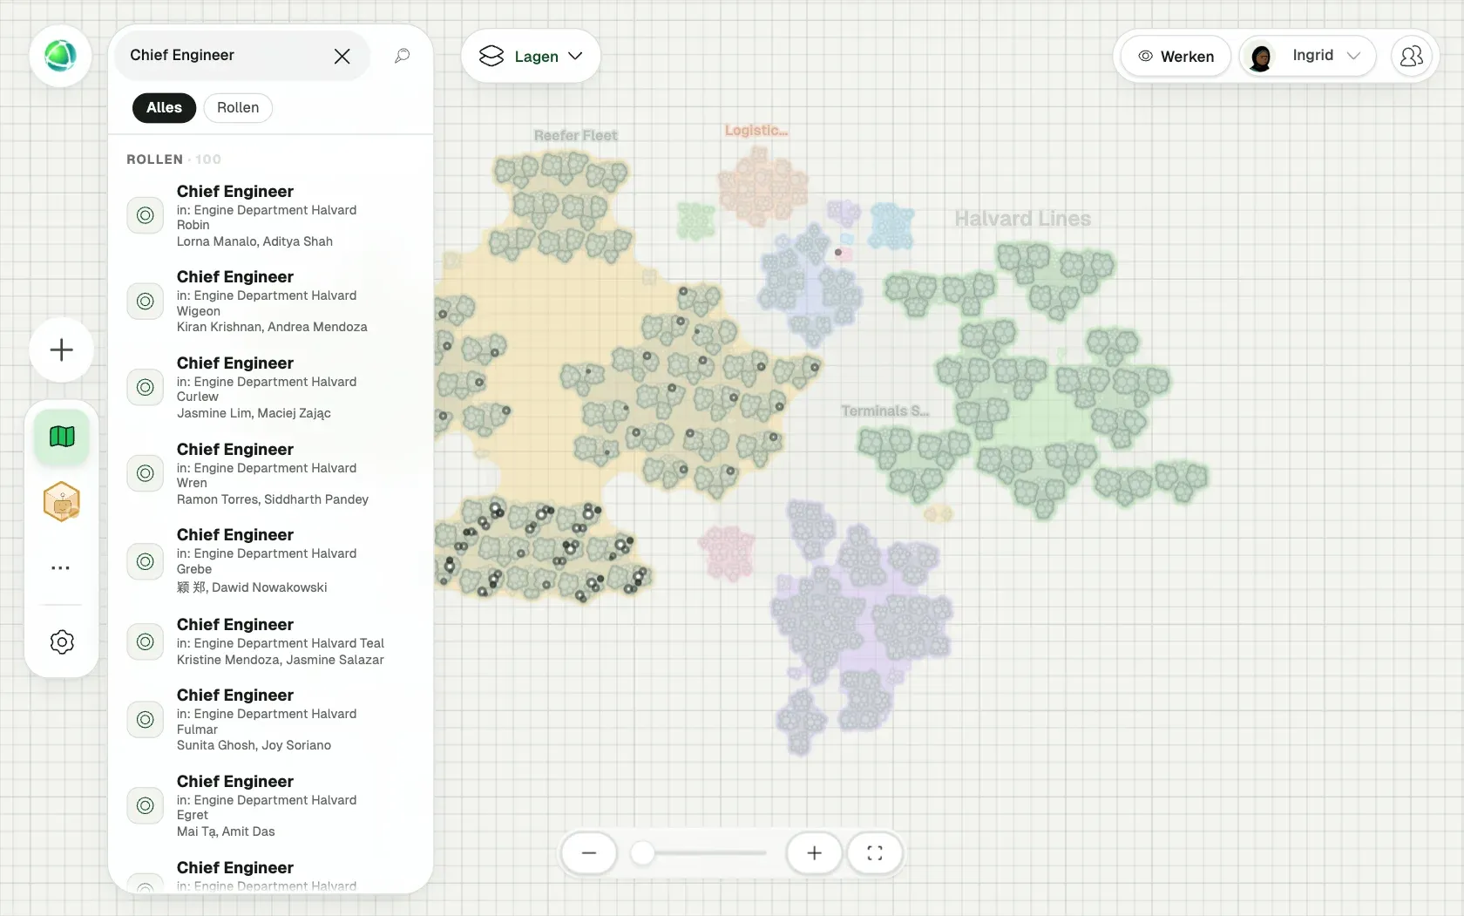Viewport: 1464px width, 916px height.
Task: Select the Rollen filter pill
Action: coord(238,107)
